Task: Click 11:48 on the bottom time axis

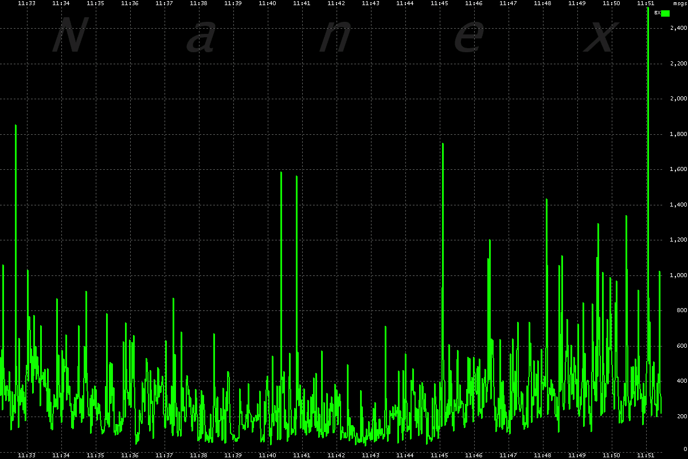Action: tap(542, 455)
